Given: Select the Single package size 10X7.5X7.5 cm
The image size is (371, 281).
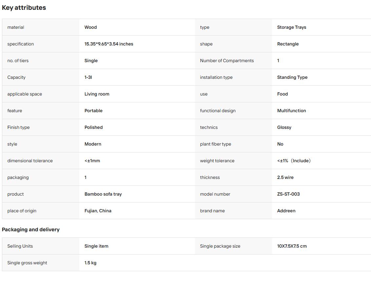Looking at the screenshot, I should coord(292,246).
